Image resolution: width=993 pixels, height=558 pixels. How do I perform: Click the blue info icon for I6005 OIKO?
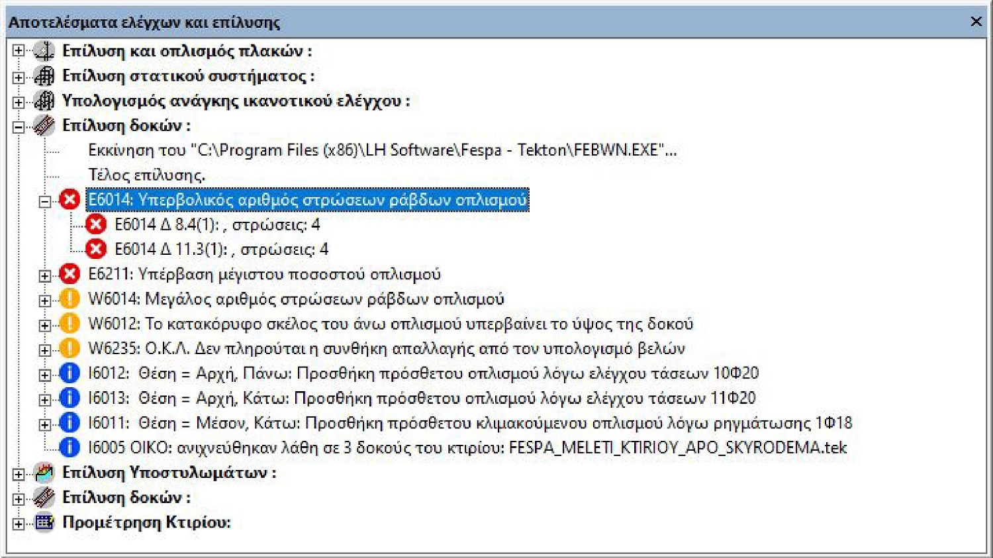70,447
